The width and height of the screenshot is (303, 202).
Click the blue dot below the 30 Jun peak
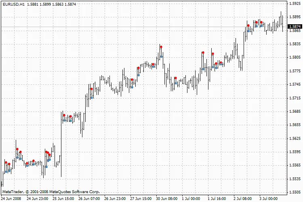coord(161,56)
